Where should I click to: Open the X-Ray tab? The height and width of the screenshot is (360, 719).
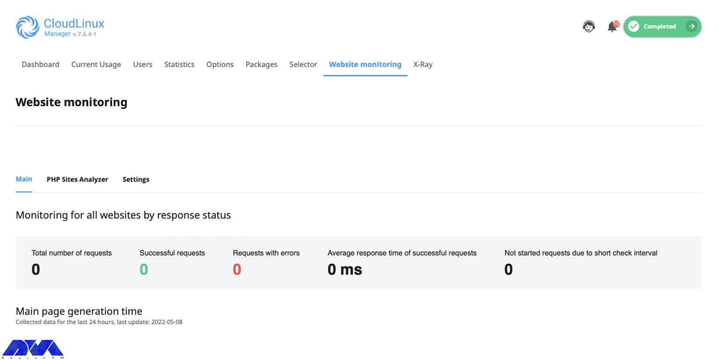pyautogui.click(x=423, y=65)
